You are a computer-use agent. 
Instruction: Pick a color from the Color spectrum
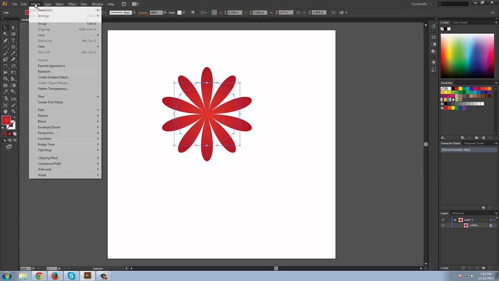467,56
